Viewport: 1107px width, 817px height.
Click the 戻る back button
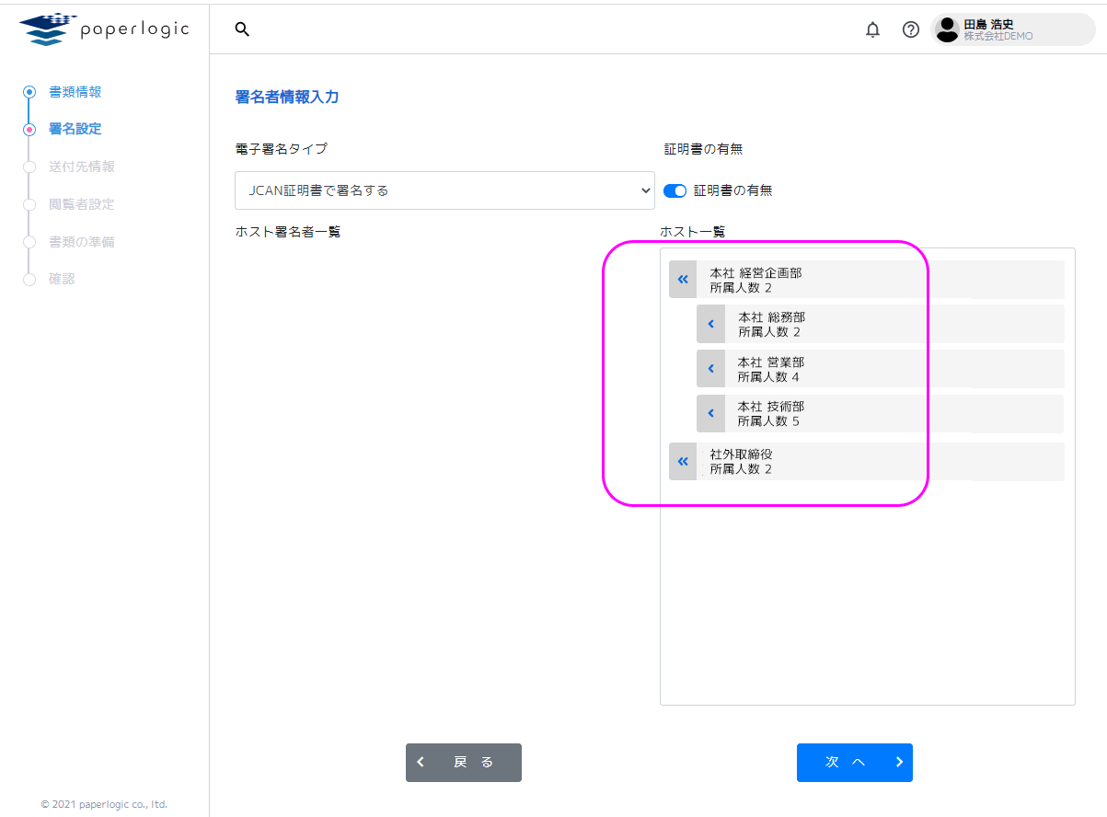[x=464, y=763]
